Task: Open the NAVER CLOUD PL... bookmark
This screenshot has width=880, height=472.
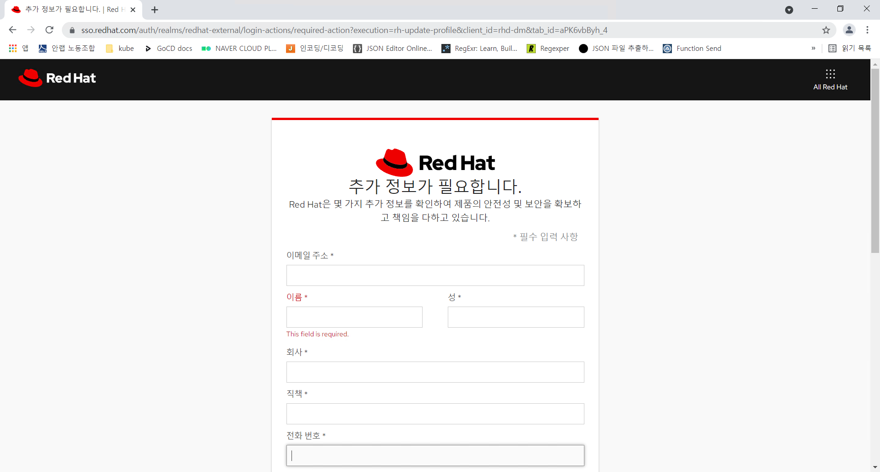Action: [x=239, y=48]
